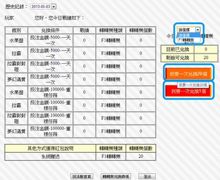220x180 pixels.
Task: Click the orange 我要一次兌換20個 button
Action: pos(188,74)
